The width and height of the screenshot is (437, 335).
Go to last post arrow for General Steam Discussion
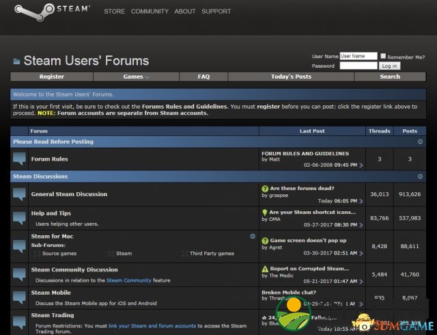click(361, 201)
